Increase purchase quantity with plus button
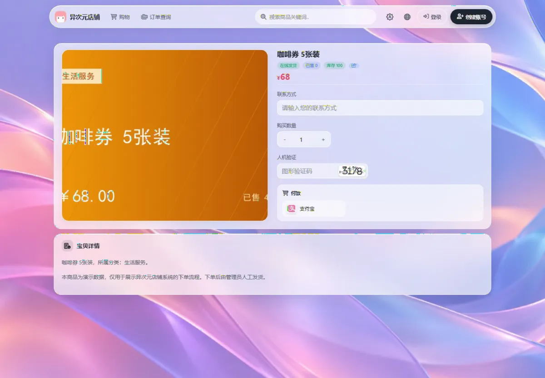Viewport: 545px width, 378px height. tap(323, 139)
